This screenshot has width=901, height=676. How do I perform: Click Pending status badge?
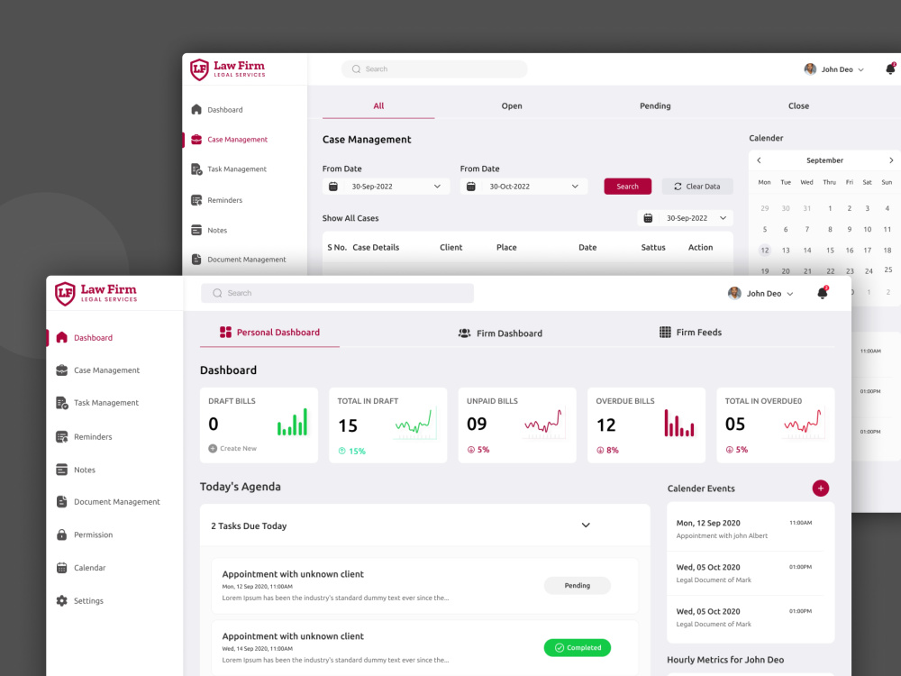point(577,585)
